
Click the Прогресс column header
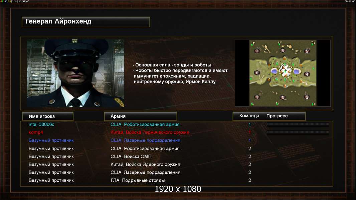pyautogui.click(x=277, y=116)
